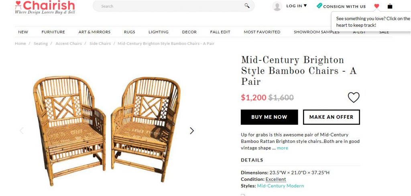
Task: Open the Furniture menu
Action: [x=53, y=32]
